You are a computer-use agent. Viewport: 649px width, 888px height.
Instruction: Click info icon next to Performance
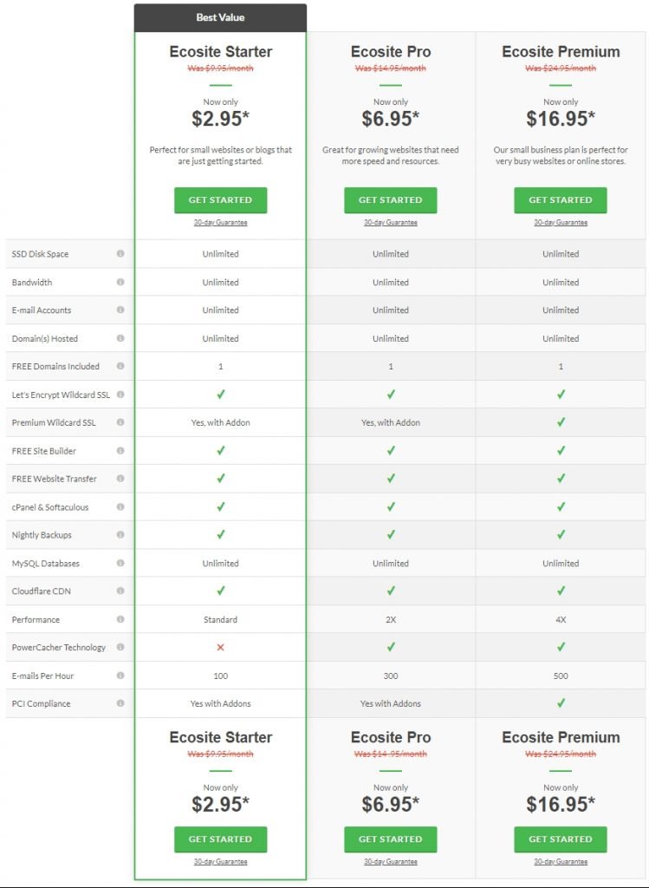click(x=120, y=619)
